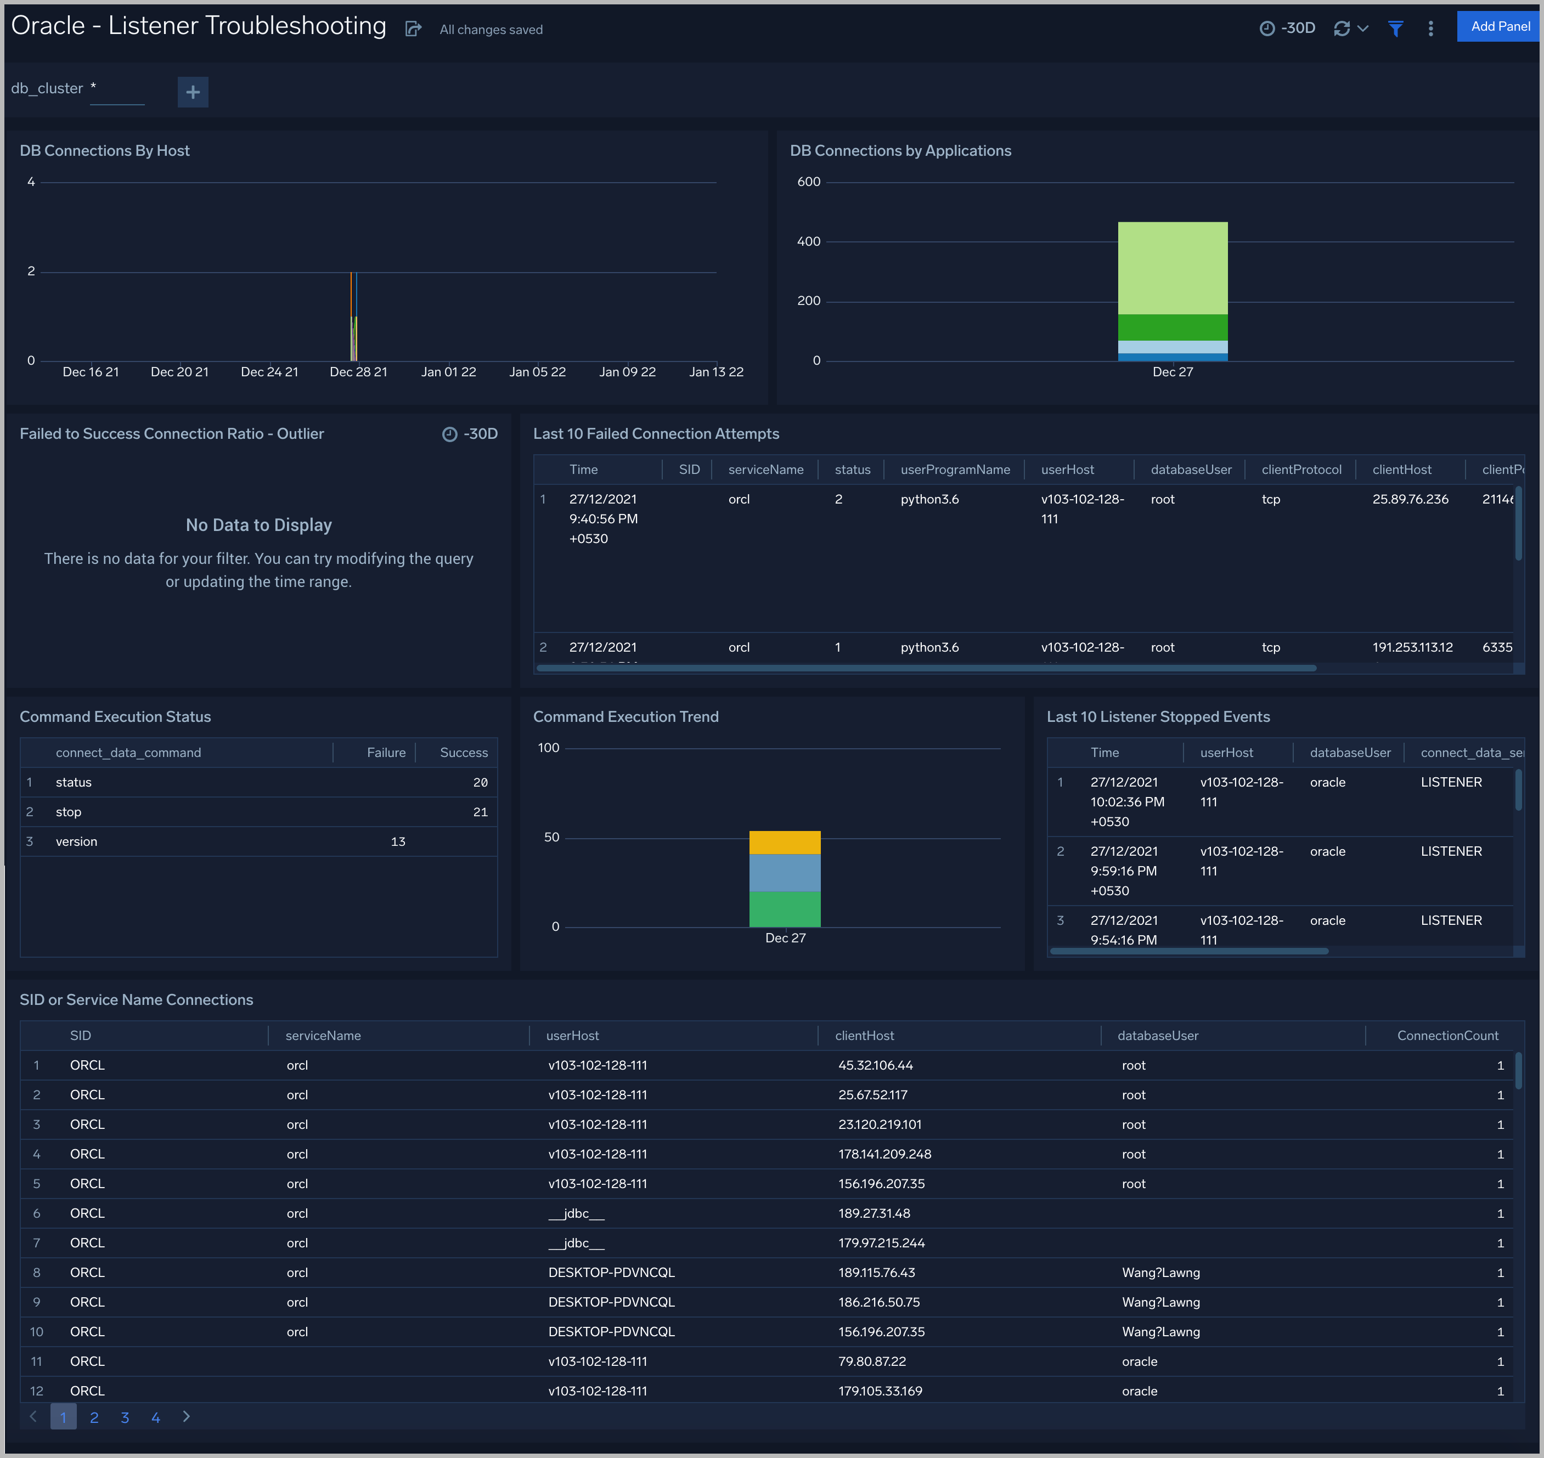Click the ConnectionCount column header
Image resolution: width=1544 pixels, height=1458 pixels.
(1447, 1035)
